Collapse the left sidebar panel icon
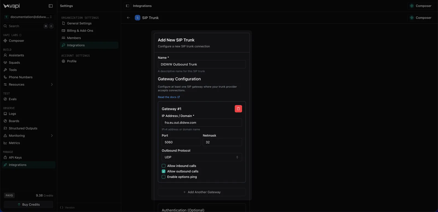 point(51,6)
